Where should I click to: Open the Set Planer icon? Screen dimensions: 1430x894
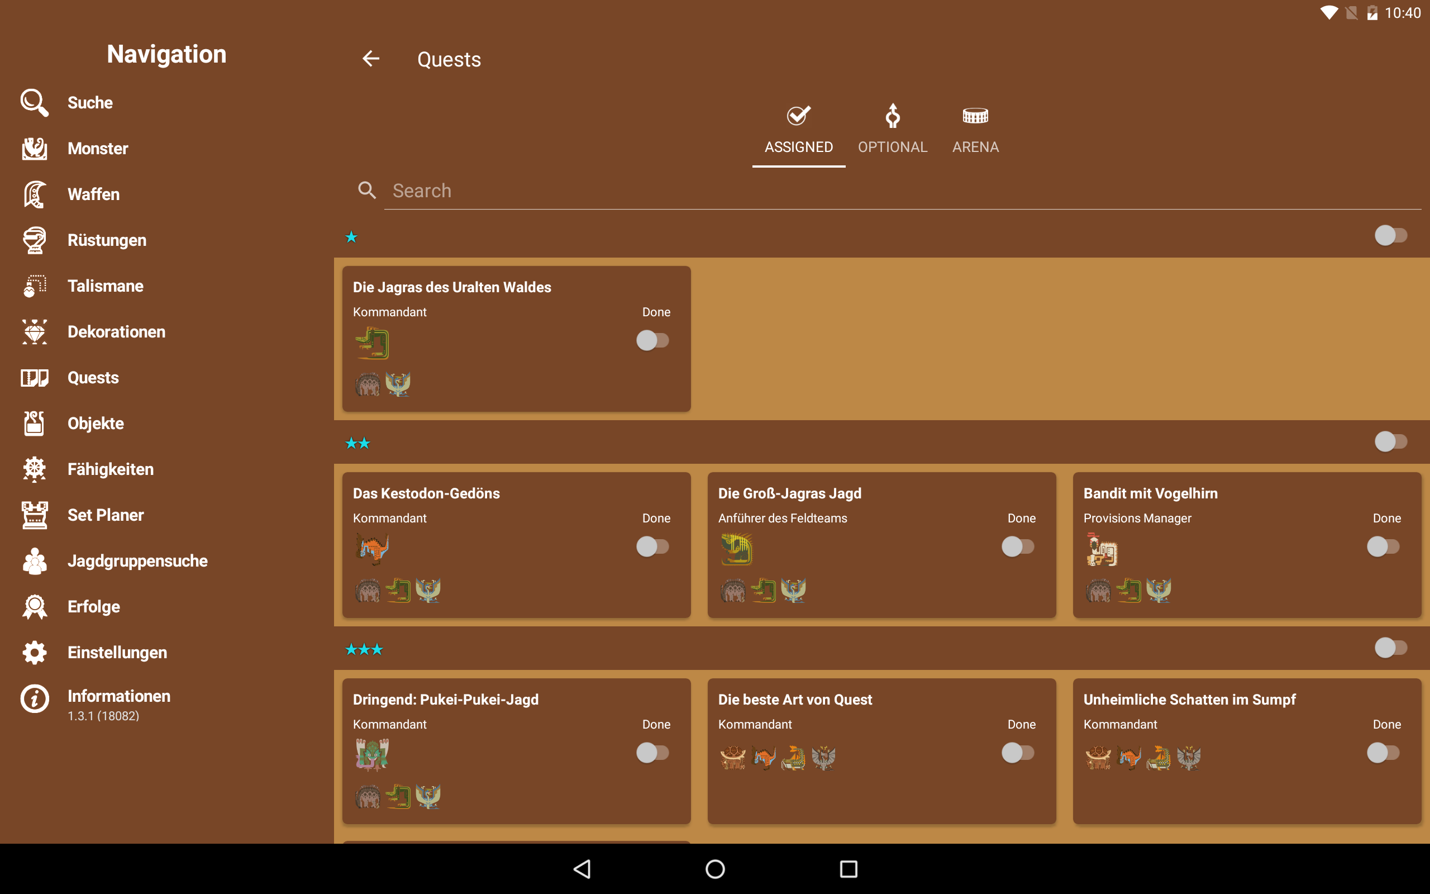point(34,515)
